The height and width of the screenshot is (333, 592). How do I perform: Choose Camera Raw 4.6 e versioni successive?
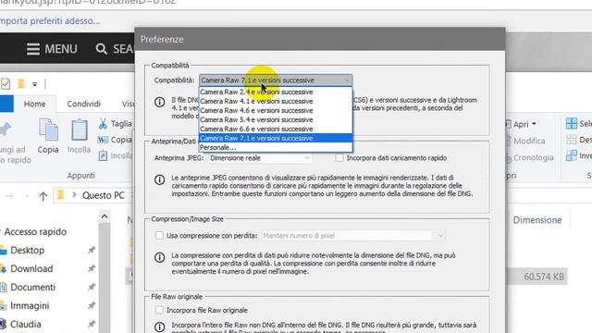point(276,110)
